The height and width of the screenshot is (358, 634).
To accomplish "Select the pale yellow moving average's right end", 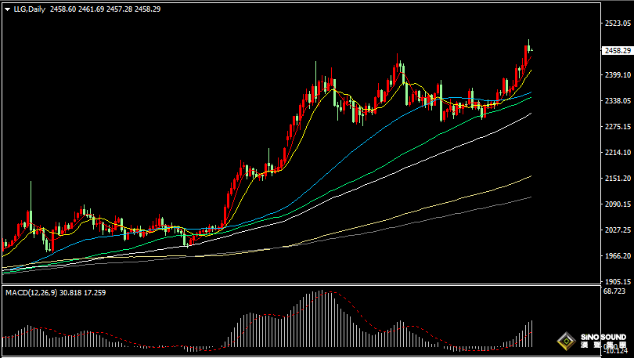I will click(x=530, y=177).
